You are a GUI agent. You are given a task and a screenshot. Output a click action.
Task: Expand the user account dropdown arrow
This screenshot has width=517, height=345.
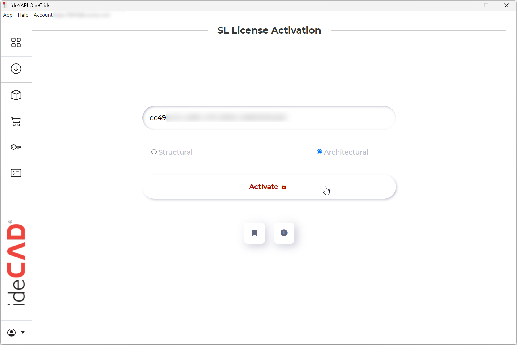[x=23, y=333]
